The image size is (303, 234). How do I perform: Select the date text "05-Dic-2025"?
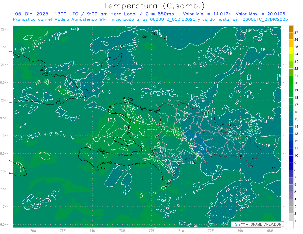pyautogui.click(x=32, y=14)
